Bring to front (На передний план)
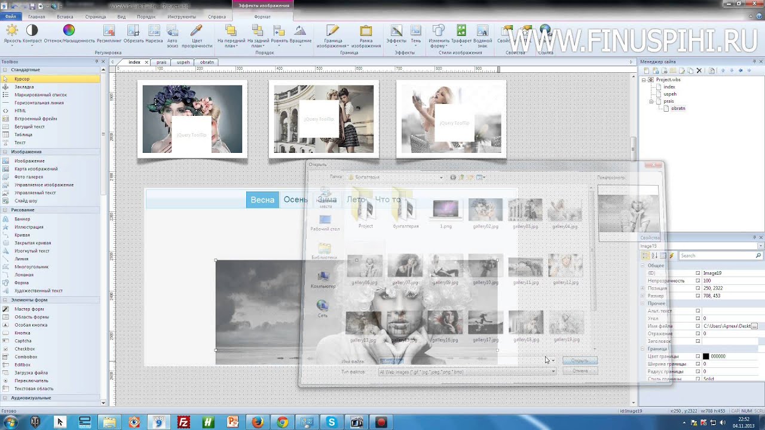Viewport: 765px width, 430px height. click(230, 36)
